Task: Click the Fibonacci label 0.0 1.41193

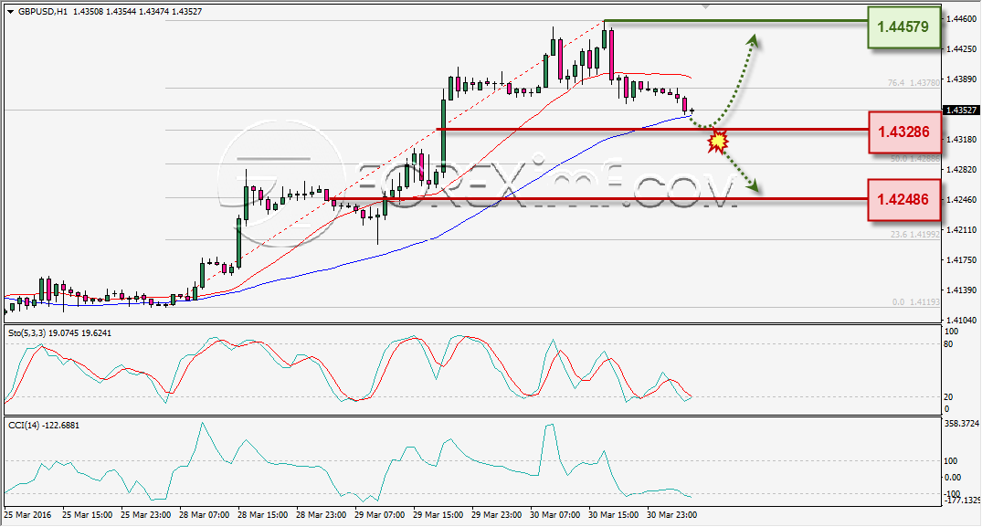Action: [916, 301]
